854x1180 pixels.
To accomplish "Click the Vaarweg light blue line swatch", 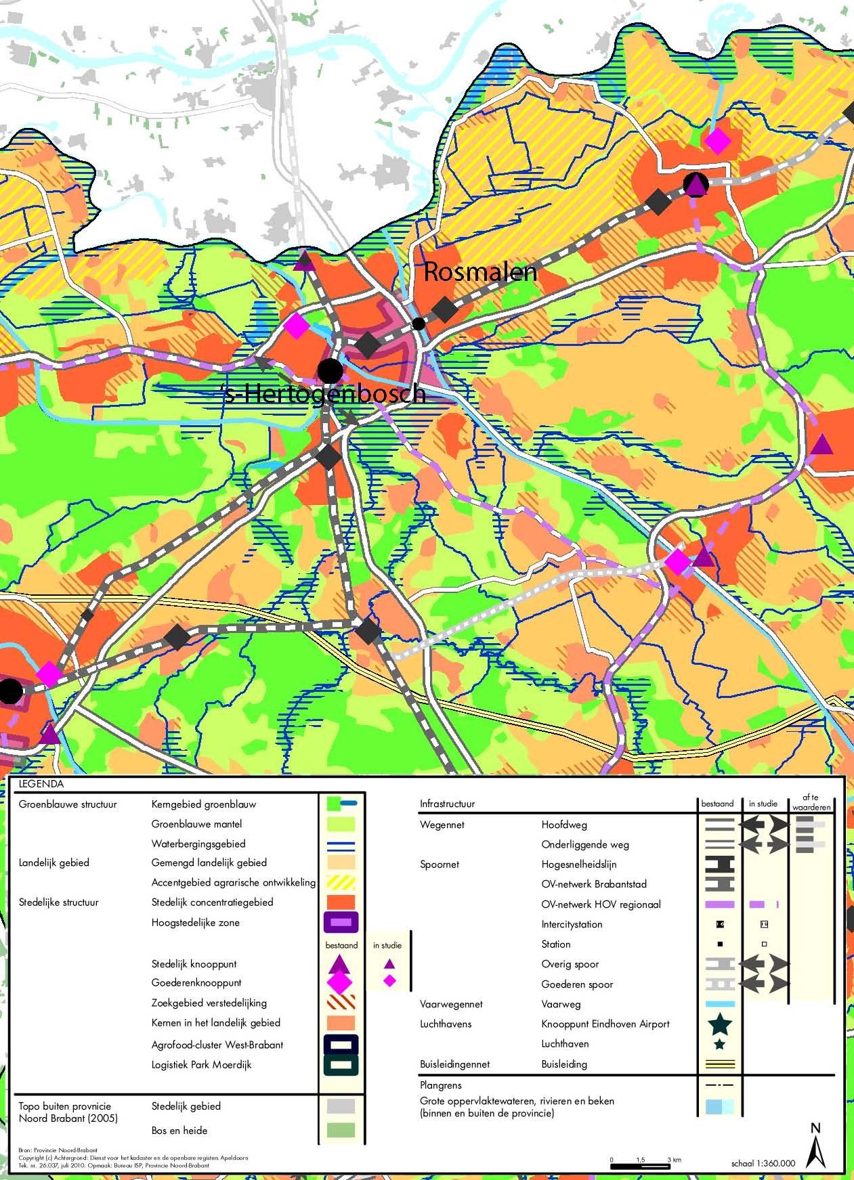I will [720, 1004].
